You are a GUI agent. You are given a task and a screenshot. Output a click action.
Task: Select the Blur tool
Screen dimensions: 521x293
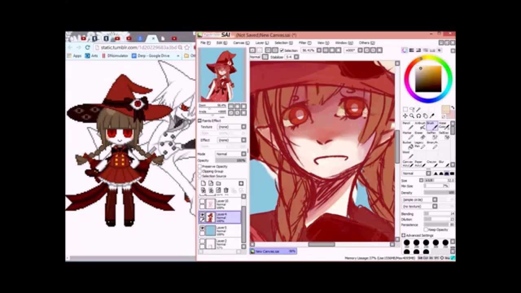coord(444,164)
